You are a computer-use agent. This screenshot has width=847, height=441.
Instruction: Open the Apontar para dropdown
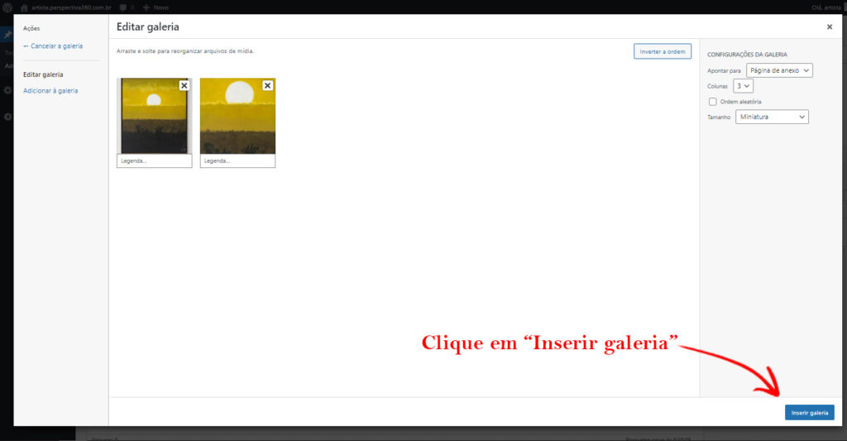(779, 70)
